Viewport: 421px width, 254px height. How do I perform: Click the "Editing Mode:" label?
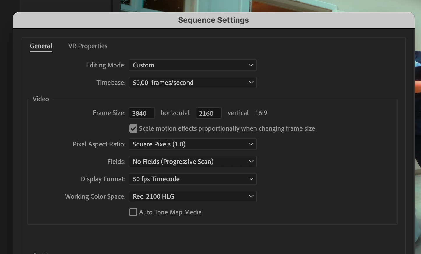point(106,65)
